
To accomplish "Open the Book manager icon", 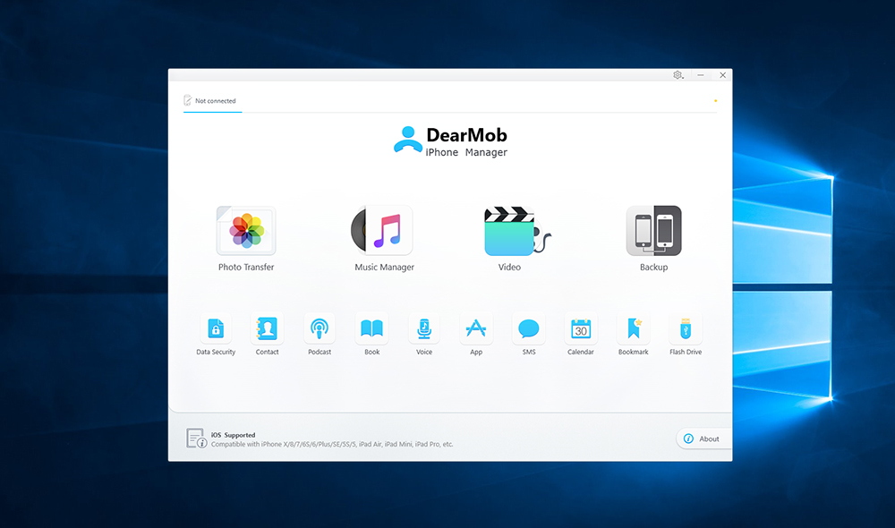I will pyautogui.click(x=371, y=328).
